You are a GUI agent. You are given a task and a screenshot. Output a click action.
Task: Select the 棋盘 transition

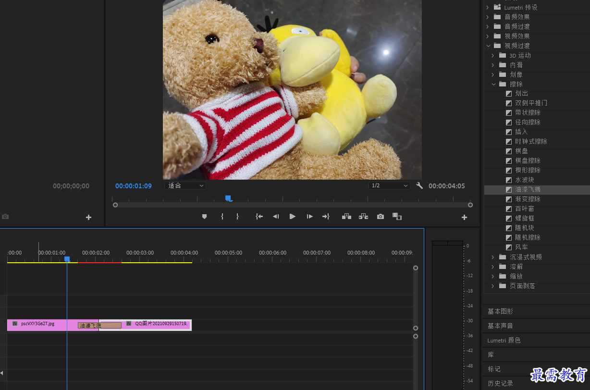521,151
